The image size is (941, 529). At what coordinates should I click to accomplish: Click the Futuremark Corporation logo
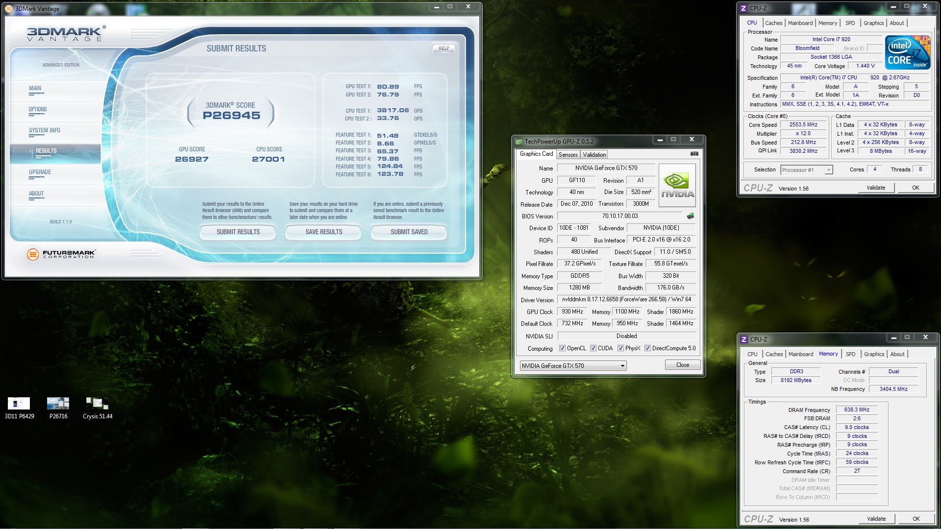point(61,254)
